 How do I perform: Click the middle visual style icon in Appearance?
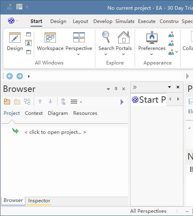[171, 43]
